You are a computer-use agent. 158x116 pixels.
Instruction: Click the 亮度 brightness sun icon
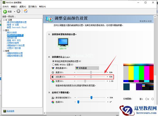coord(53,72)
